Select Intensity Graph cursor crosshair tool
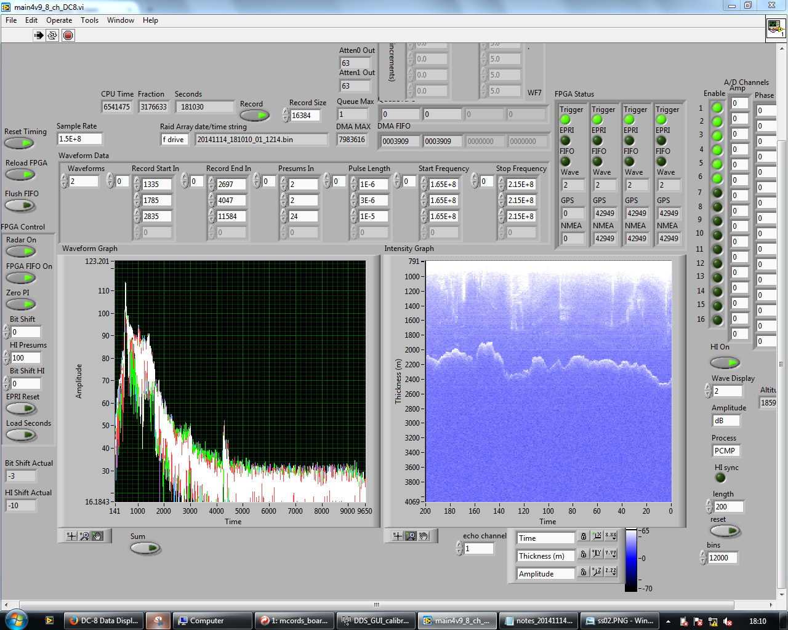Image resolution: width=788 pixels, height=630 pixels. 397,536
